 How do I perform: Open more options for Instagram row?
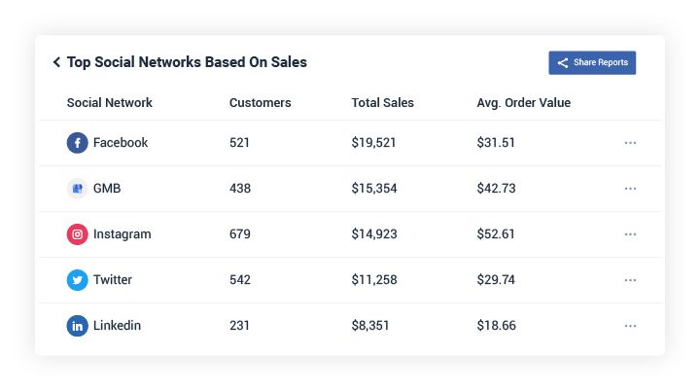(630, 234)
